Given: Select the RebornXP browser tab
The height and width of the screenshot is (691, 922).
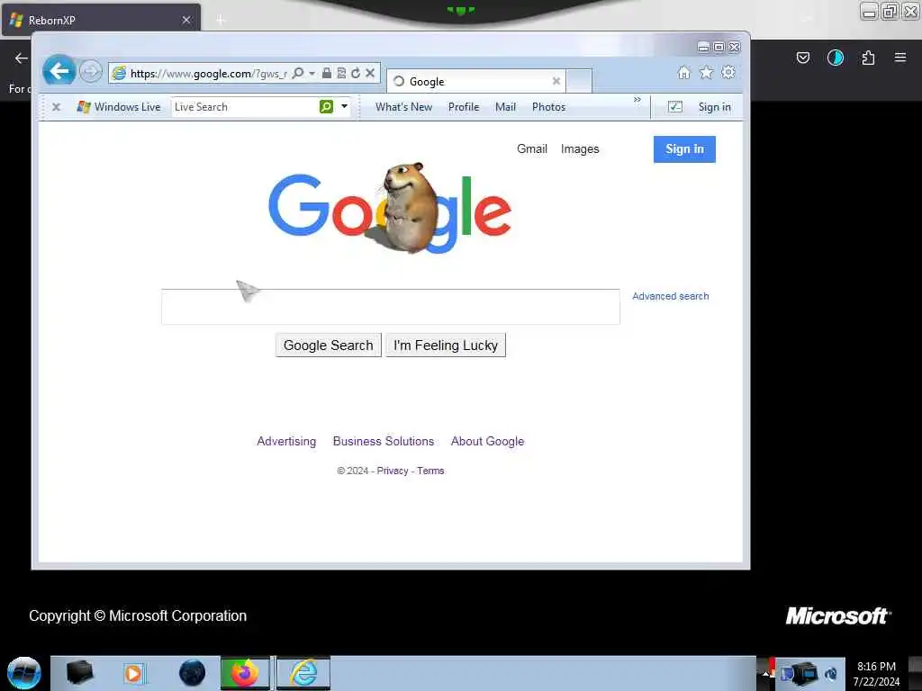Looking at the screenshot, I should coord(101,20).
